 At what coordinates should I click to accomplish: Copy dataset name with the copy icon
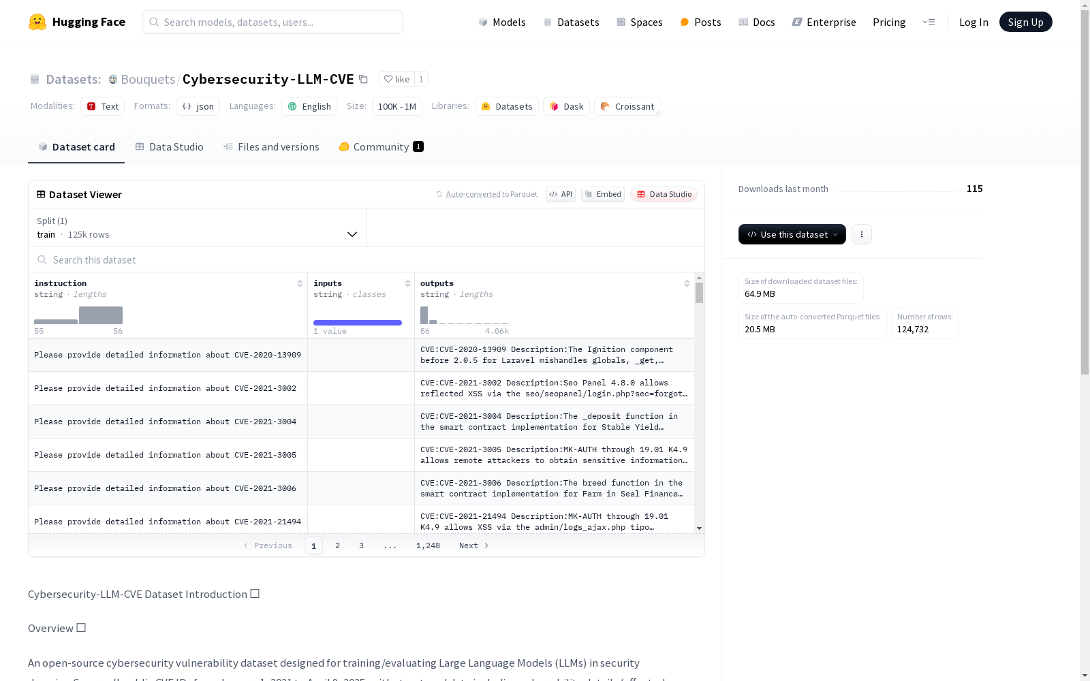click(364, 79)
